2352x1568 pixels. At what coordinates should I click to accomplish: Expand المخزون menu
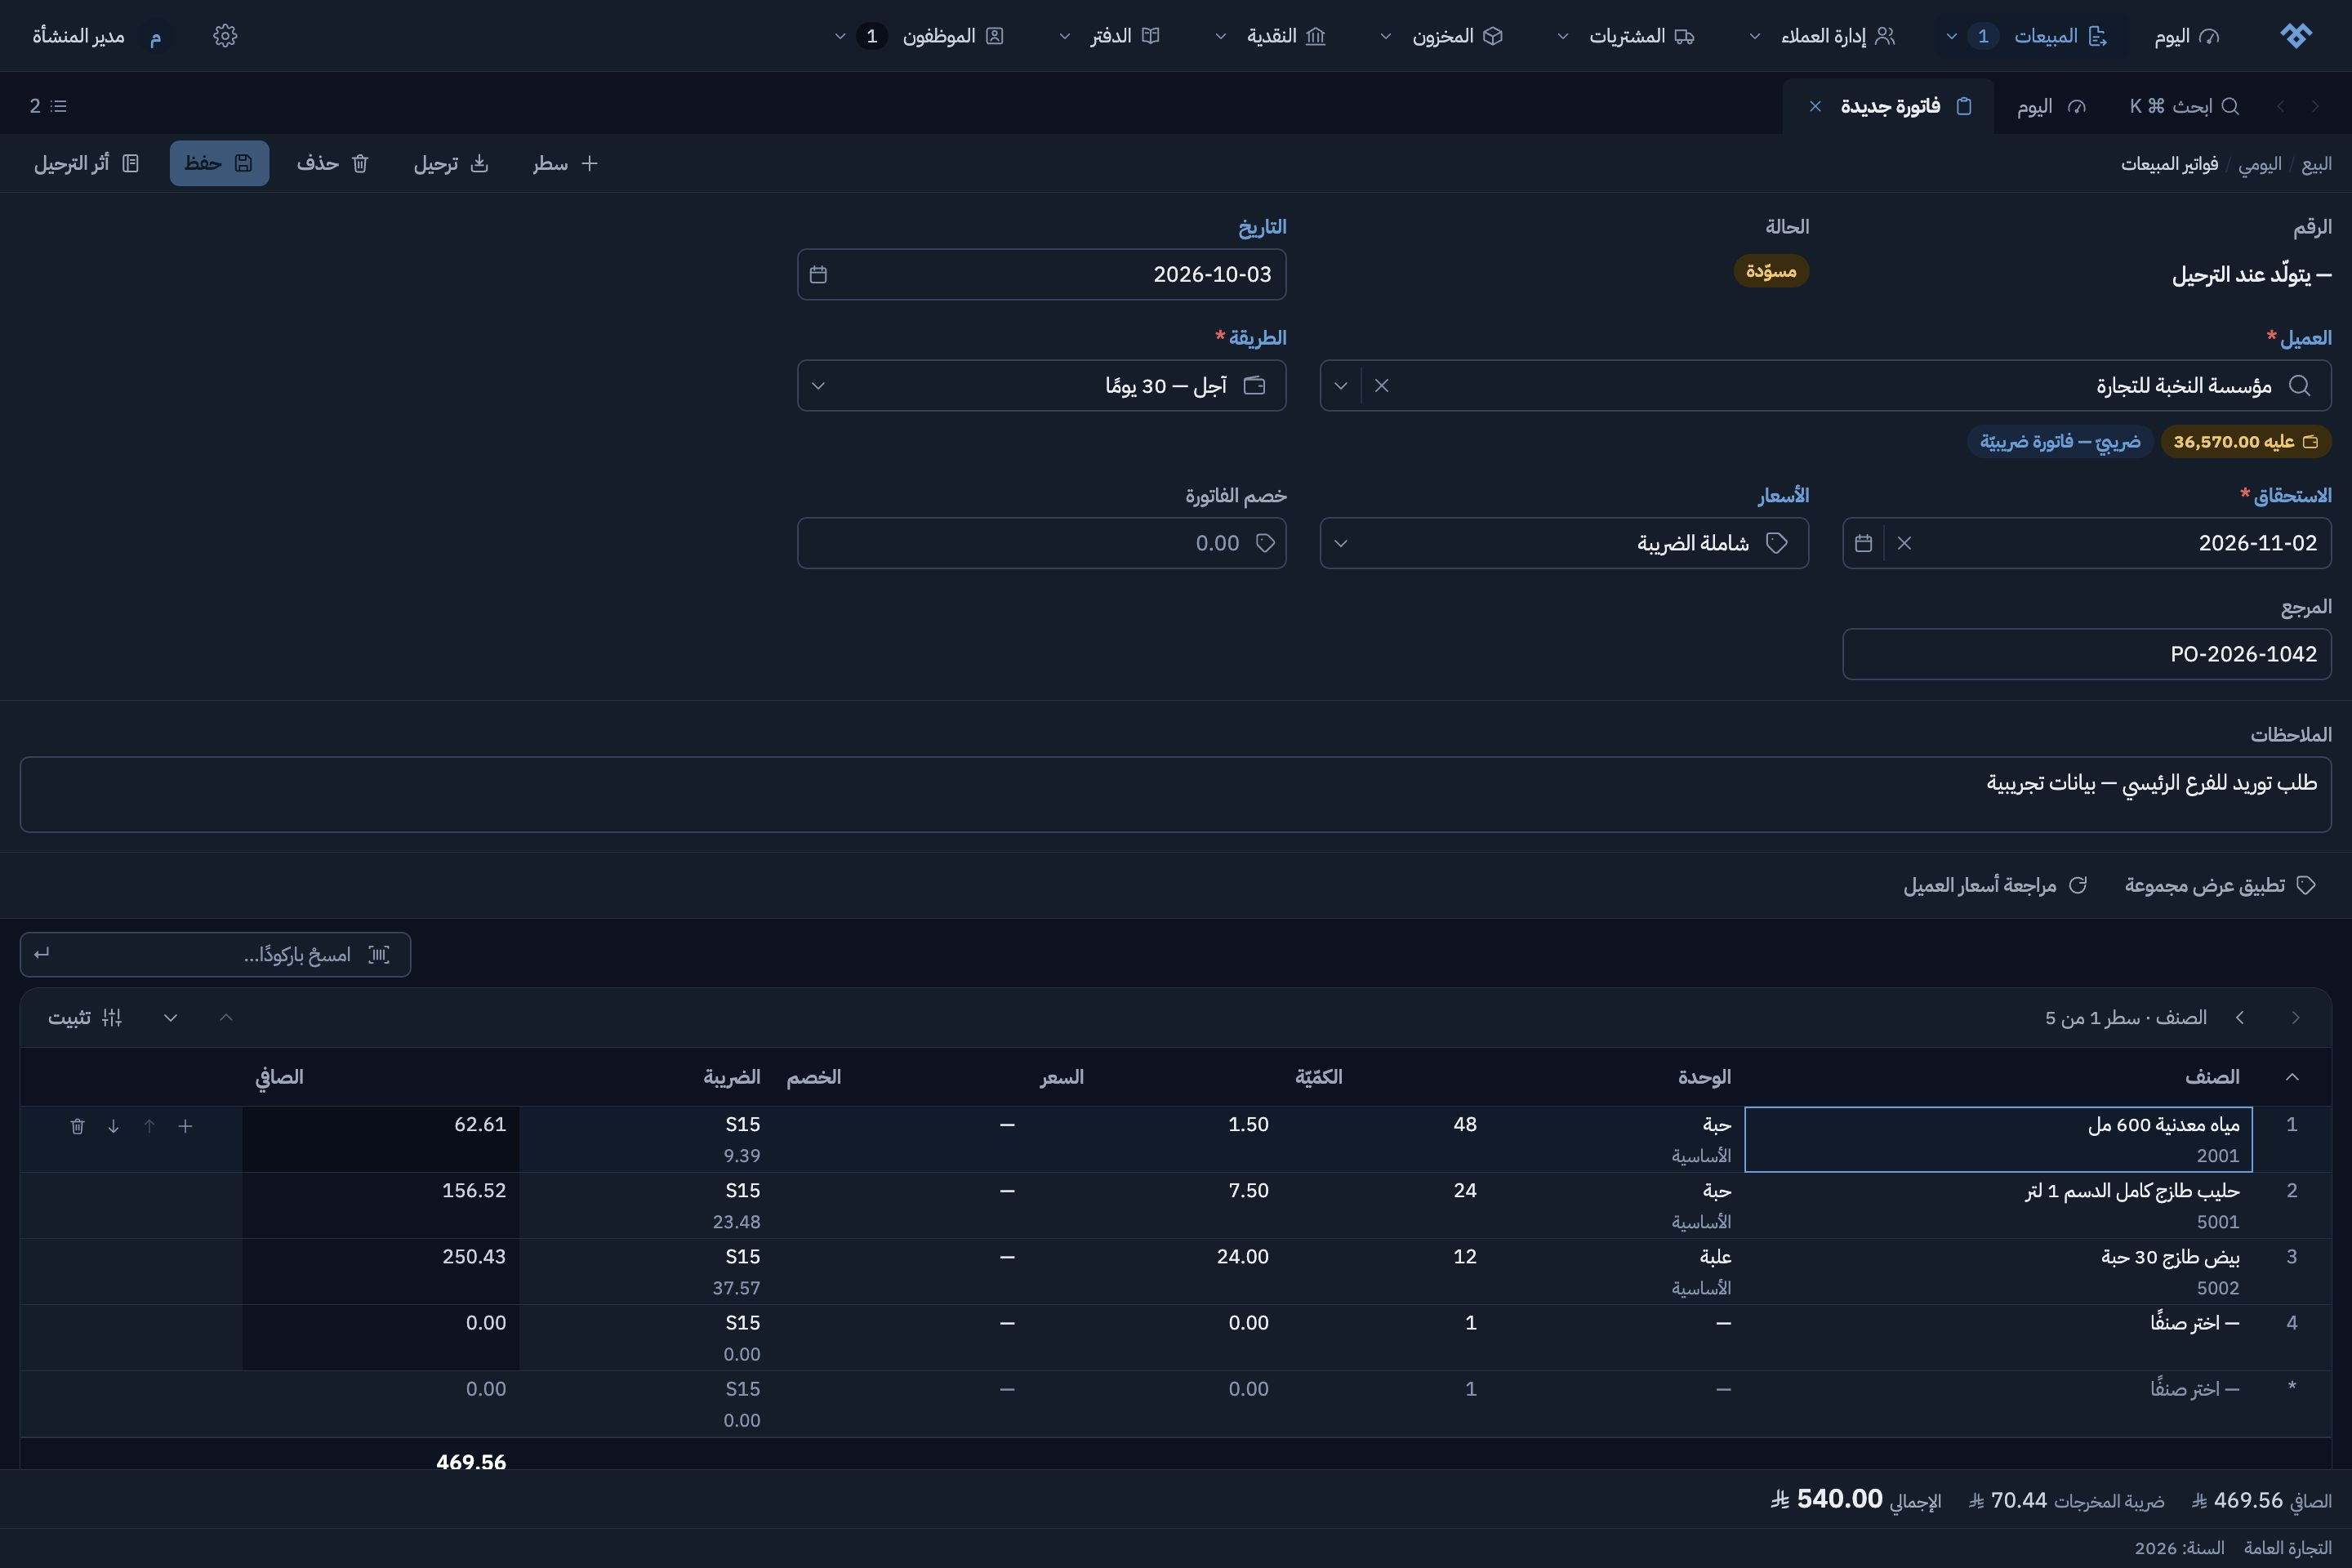pos(1386,36)
